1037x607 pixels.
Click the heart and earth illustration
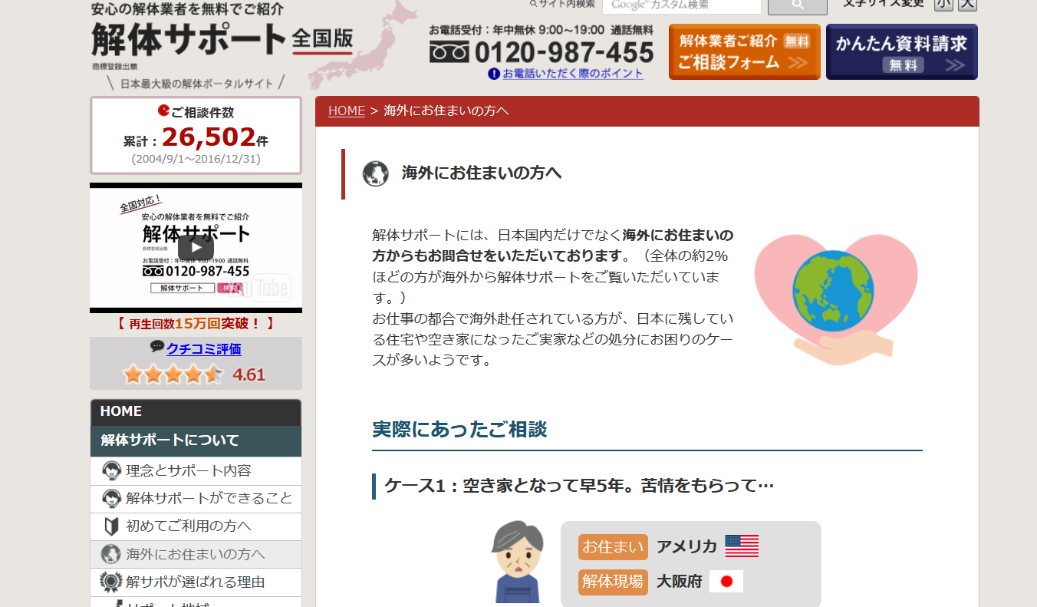pyautogui.click(x=836, y=299)
